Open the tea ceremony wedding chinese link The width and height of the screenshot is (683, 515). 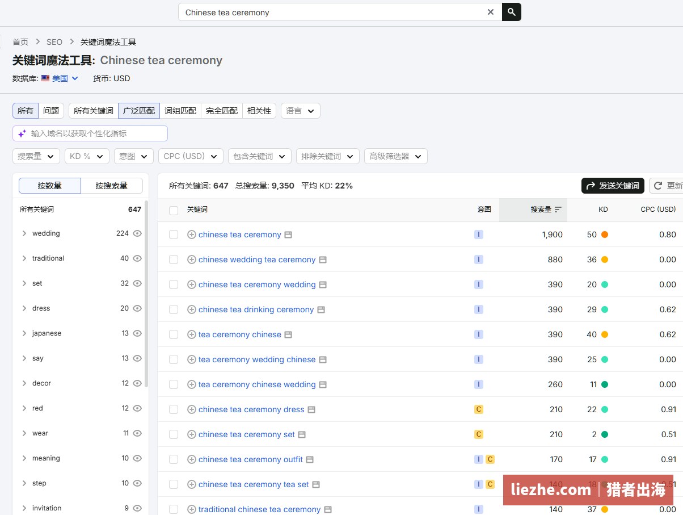tap(257, 359)
